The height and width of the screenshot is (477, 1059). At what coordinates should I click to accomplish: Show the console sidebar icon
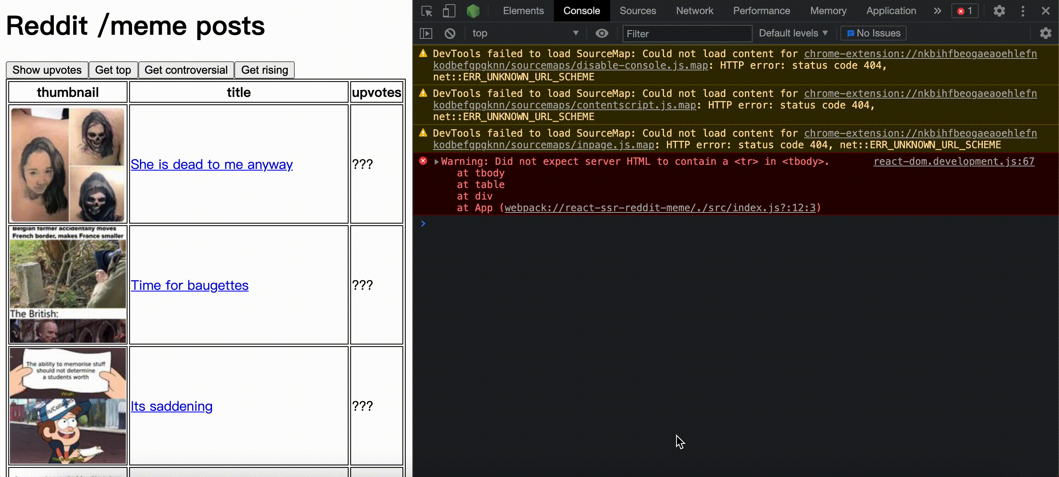[426, 34]
